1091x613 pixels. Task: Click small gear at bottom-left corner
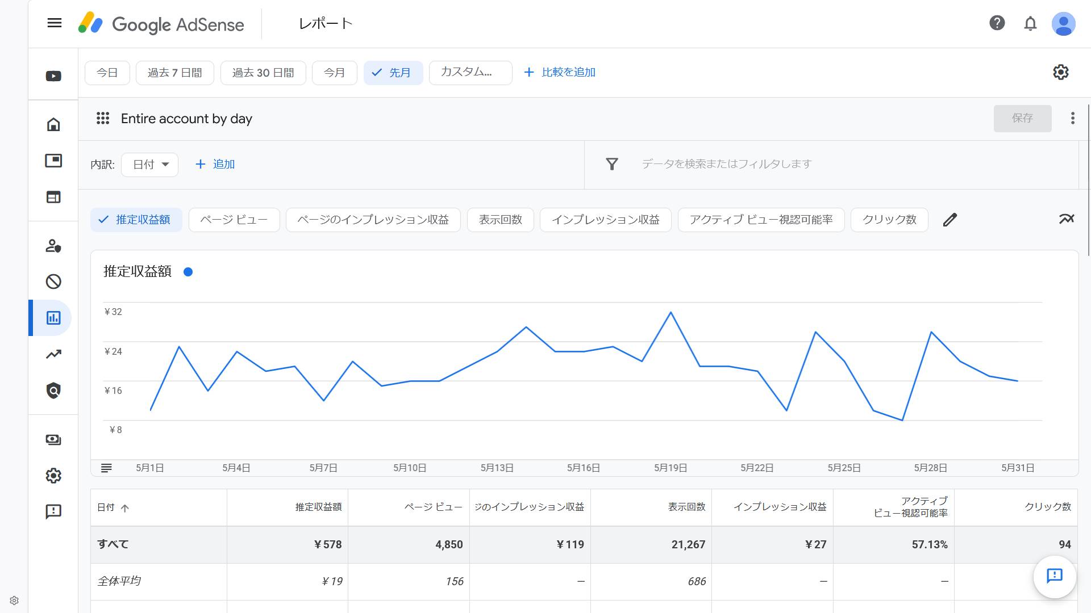coord(14,601)
